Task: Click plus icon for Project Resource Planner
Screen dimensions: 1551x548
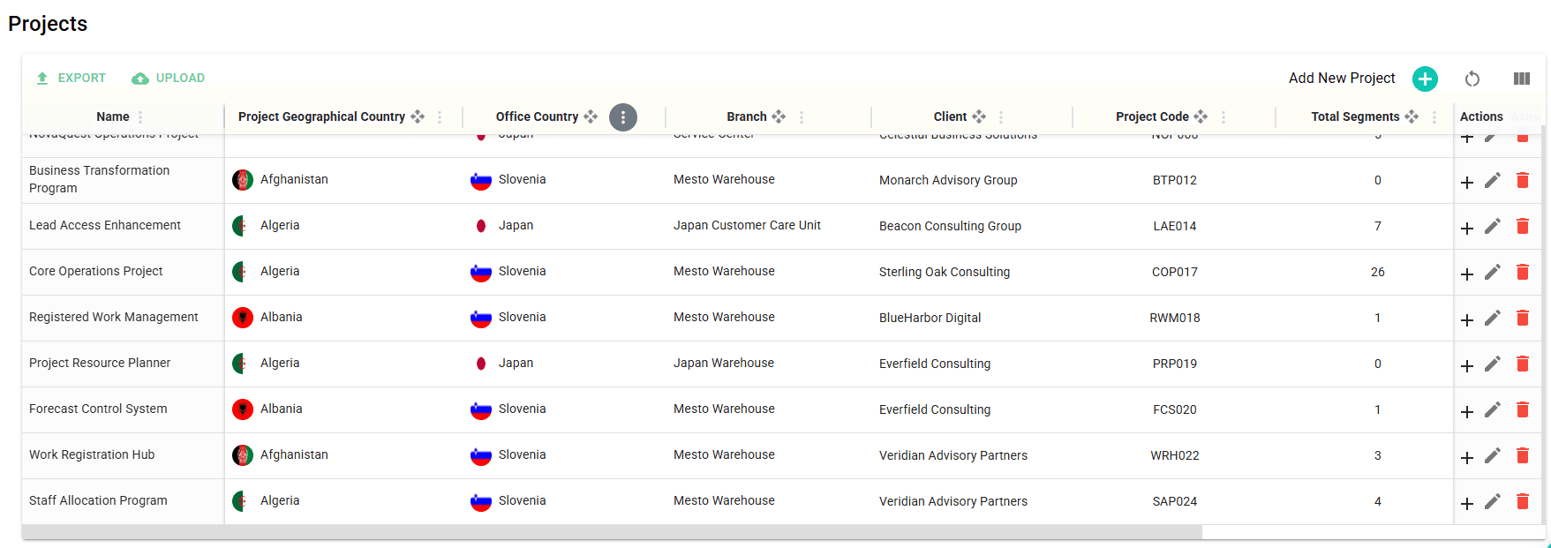Action: 1467,366
